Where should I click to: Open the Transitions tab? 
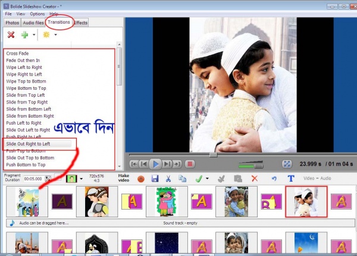click(x=59, y=22)
